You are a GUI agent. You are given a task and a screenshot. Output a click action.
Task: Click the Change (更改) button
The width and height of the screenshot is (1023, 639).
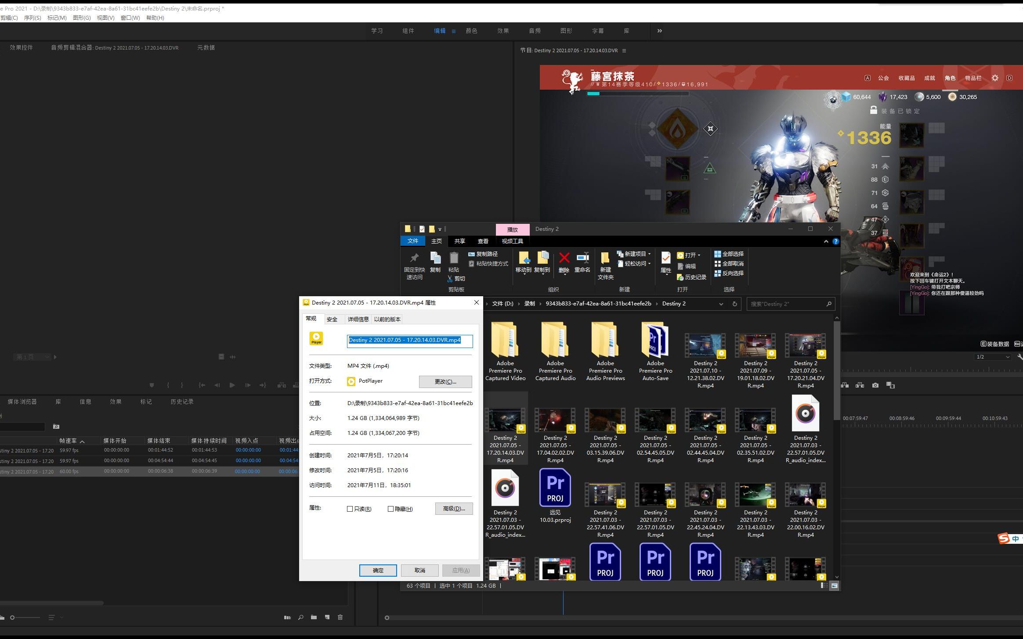[445, 381]
